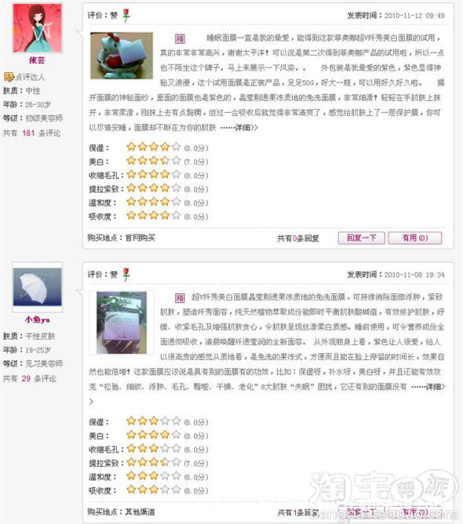Screen dimensions: 463x524
Task: Open 依芸's avatar picture
Action: 37,27
